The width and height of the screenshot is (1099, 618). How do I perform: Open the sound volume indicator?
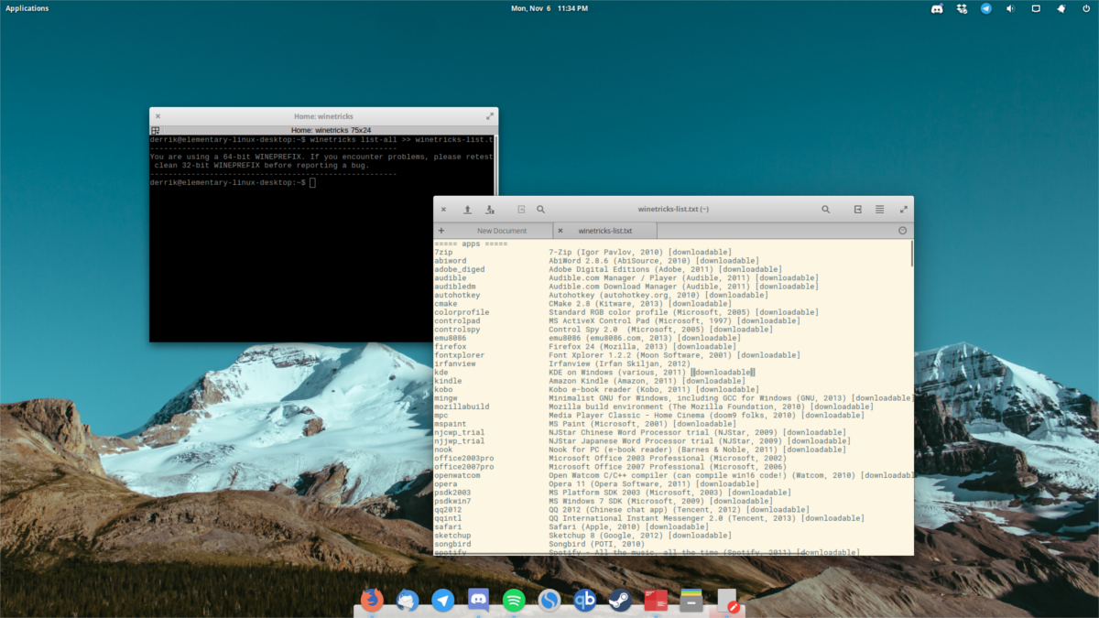click(1011, 8)
